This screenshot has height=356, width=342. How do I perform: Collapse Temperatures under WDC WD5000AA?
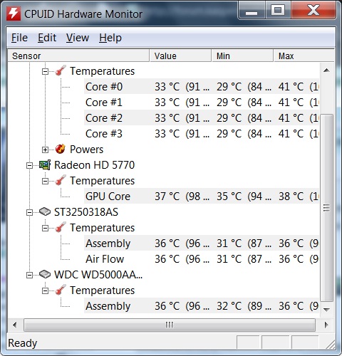[x=45, y=290]
